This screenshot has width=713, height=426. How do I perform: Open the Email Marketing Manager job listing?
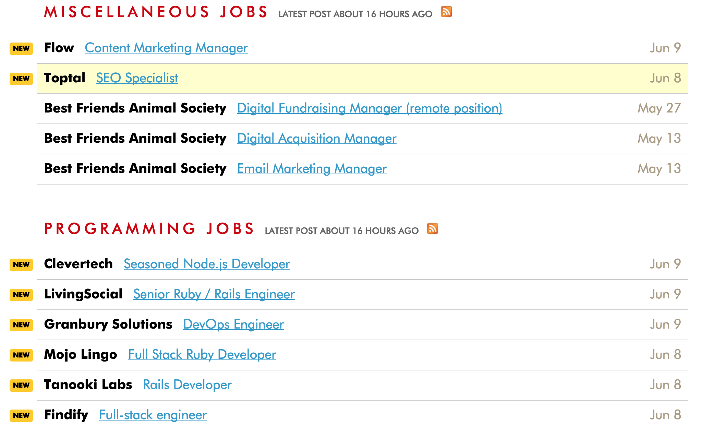[312, 168]
